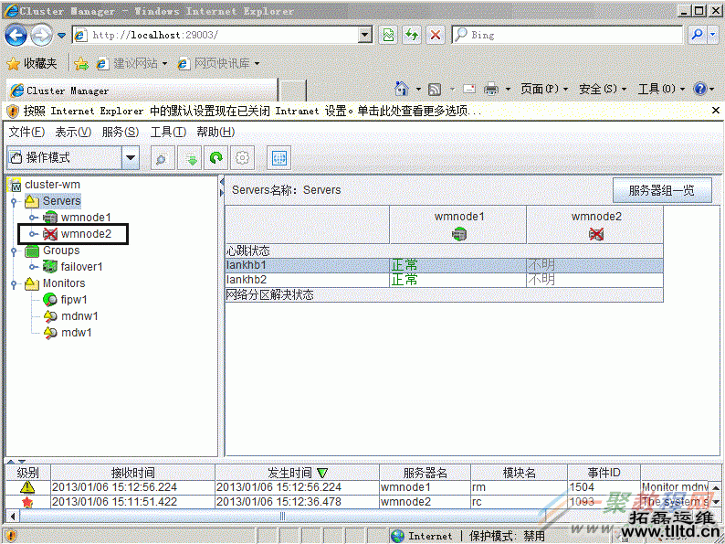Click the red stop loading icon
Viewport: 725px width, 544px height.
click(436, 35)
